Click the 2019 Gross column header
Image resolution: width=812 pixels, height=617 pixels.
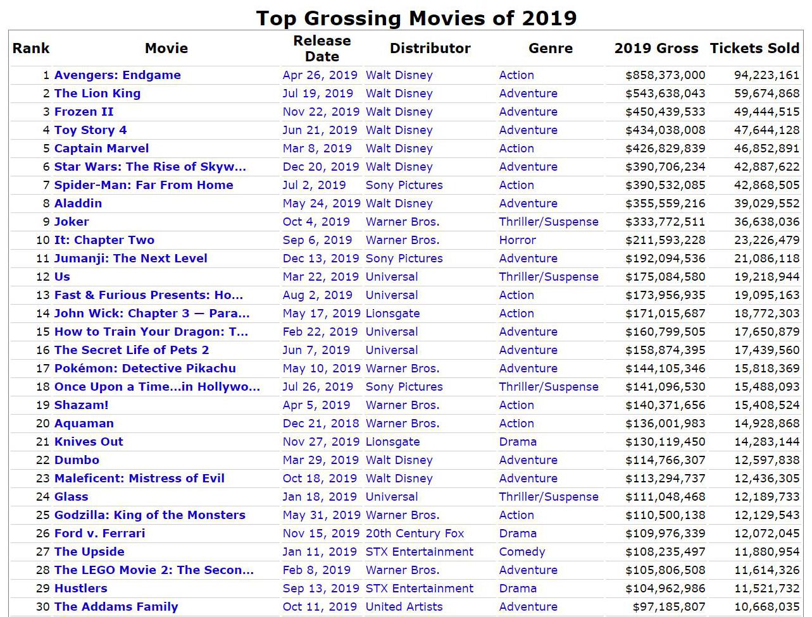(656, 48)
